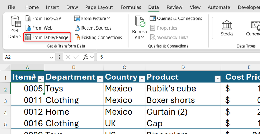This screenshot has height=134, width=260.
Task: Select the Curtain (2) cell
Action: pyautogui.click(x=183, y=111)
